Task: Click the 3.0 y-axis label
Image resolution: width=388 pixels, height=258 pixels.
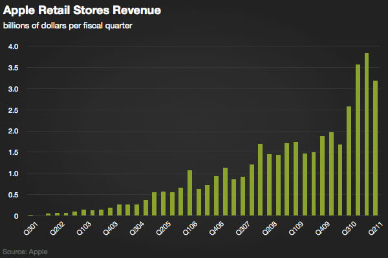Action: pos(14,89)
